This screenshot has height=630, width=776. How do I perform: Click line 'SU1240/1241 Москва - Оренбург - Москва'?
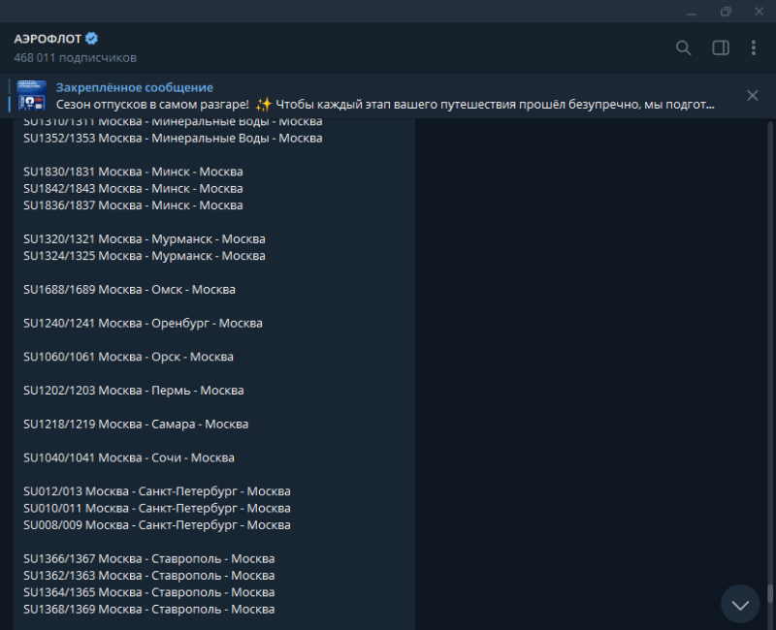[143, 323]
